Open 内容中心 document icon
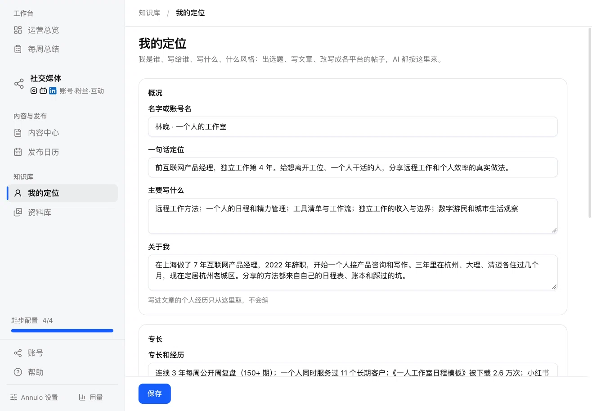This screenshot has width=592, height=411. point(18,133)
